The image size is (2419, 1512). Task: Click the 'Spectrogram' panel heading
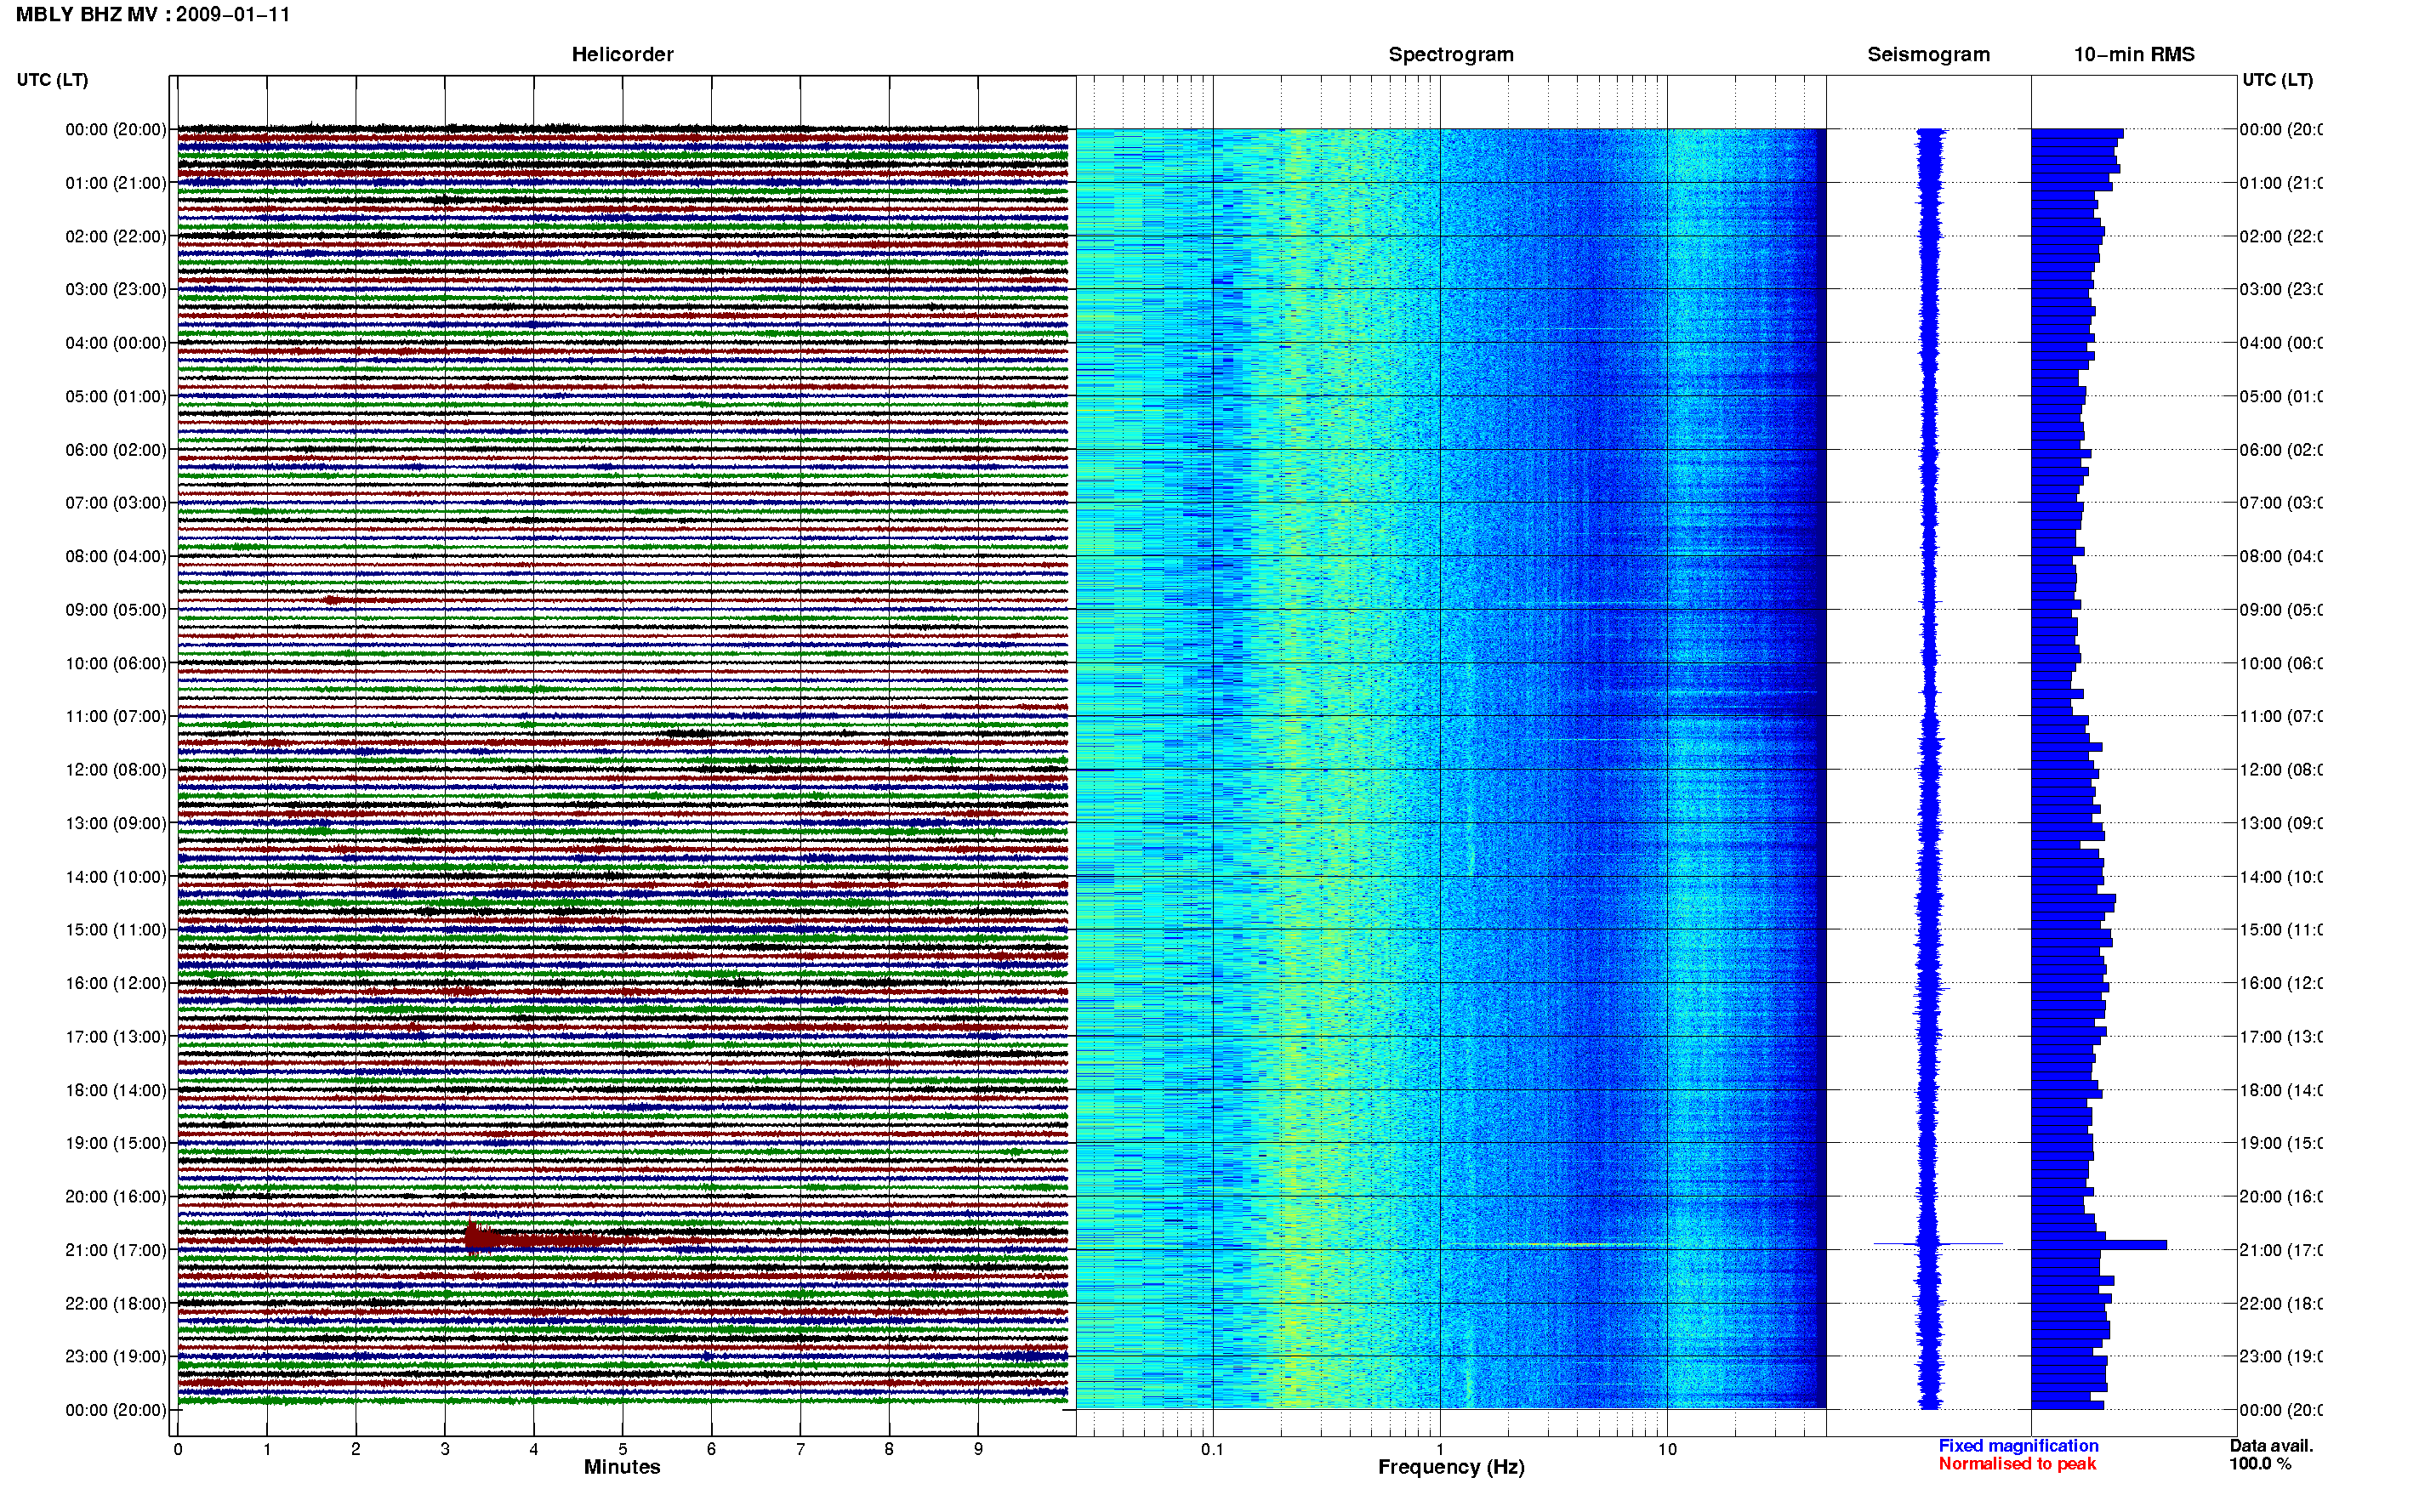[1451, 54]
